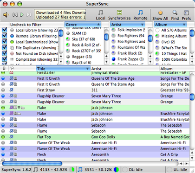Select SLAM (1) genre
The height and width of the screenshot is (173, 195).
click(79, 33)
